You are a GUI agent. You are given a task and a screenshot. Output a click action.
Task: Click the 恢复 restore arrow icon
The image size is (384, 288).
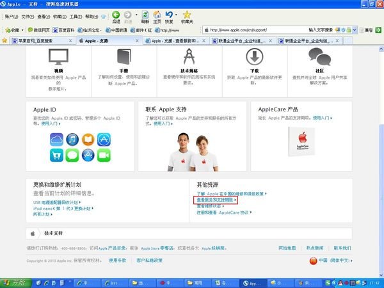click(x=169, y=15)
